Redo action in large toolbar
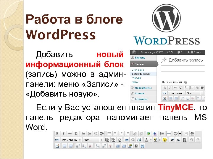Viewport: 213px width, 159px height. 198,140
